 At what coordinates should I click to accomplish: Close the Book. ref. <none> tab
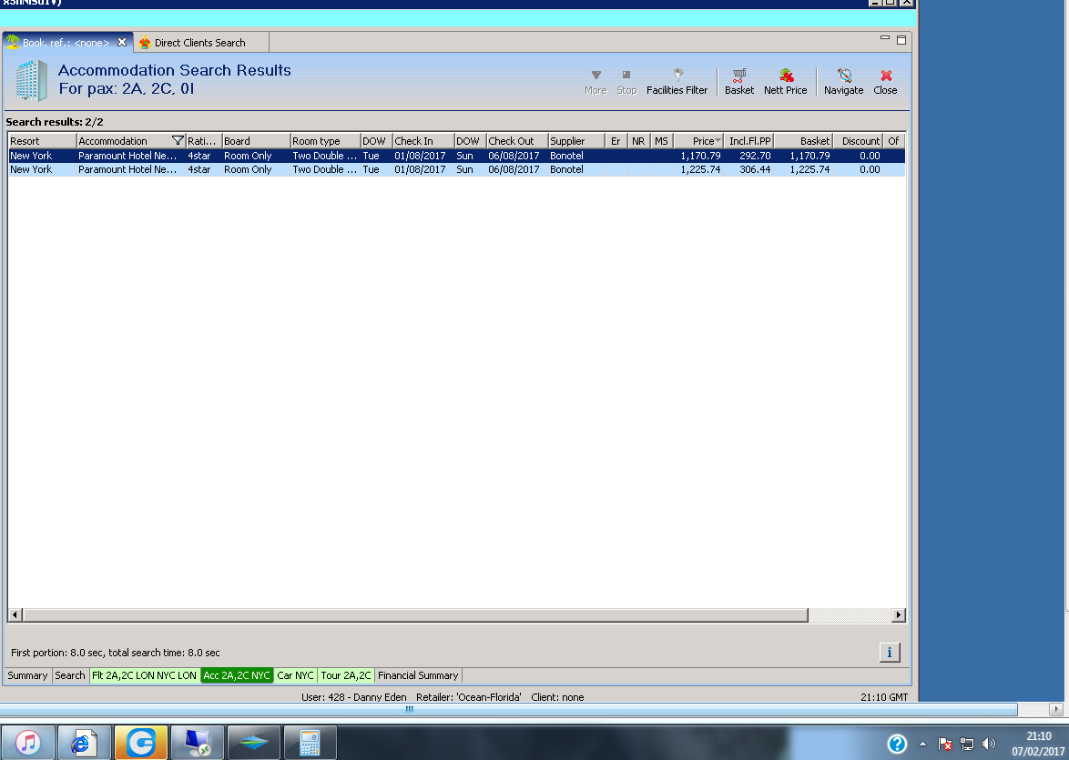pyautogui.click(x=122, y=42)
